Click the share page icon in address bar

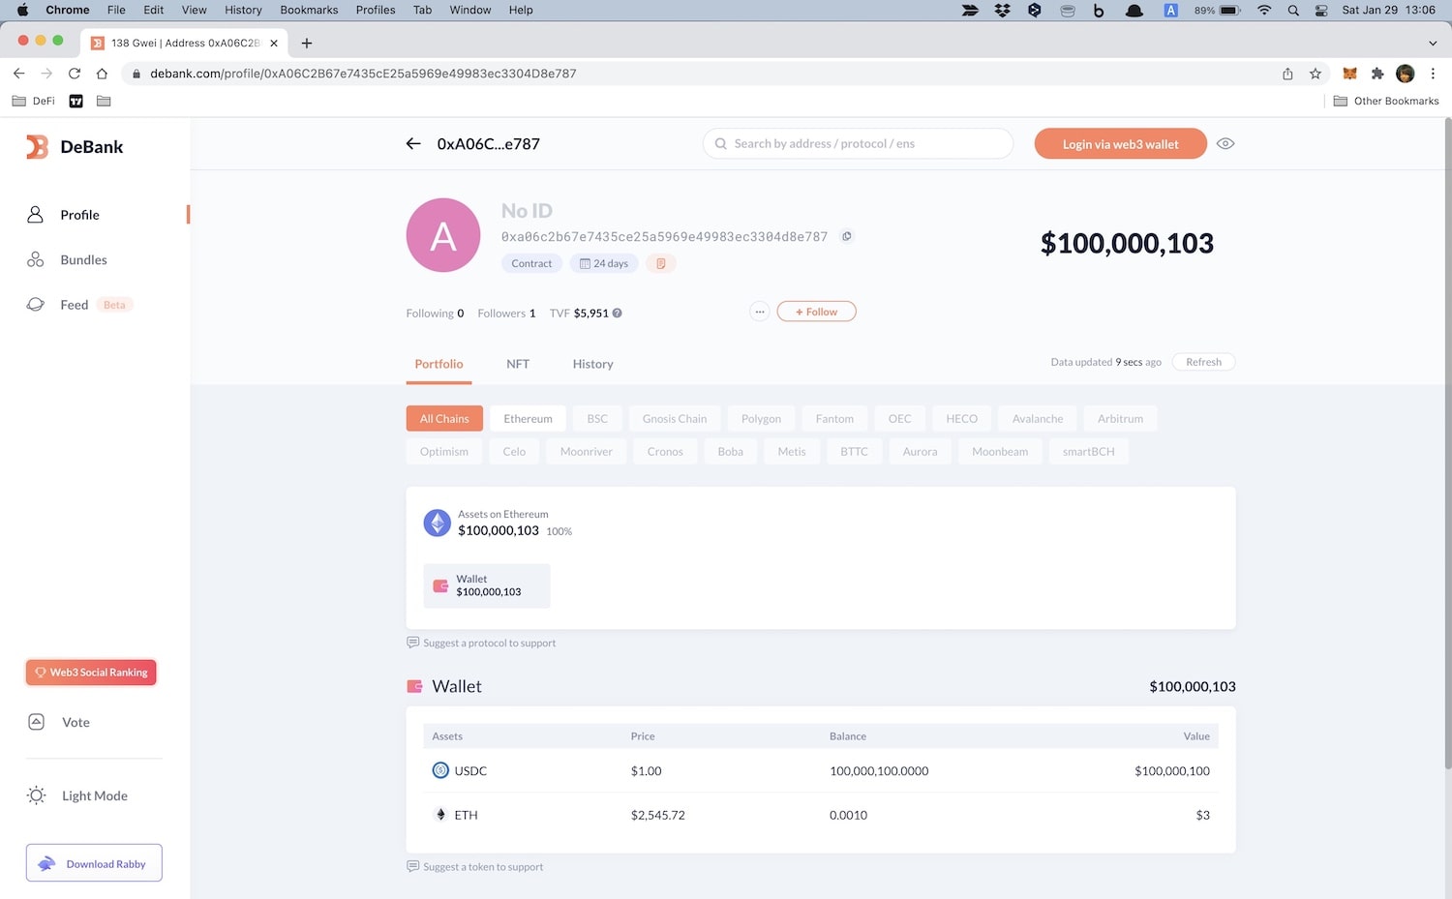[x=1287, y=74]
